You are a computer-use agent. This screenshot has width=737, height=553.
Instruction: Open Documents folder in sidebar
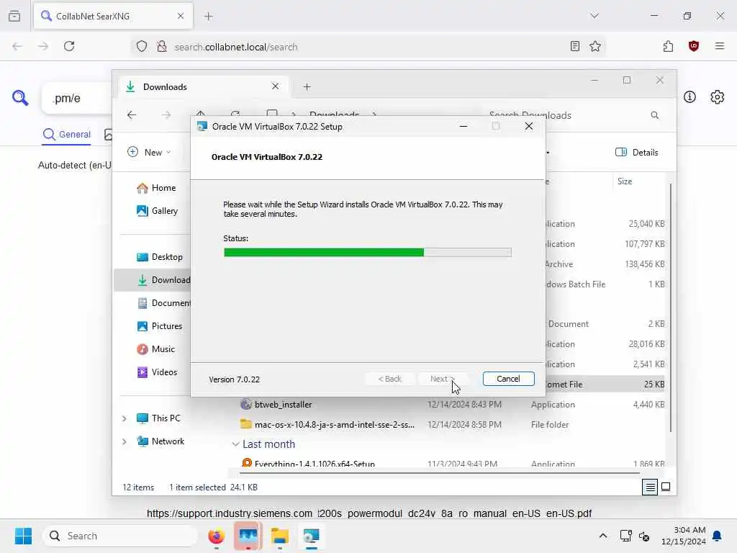(x=163, y=303)
